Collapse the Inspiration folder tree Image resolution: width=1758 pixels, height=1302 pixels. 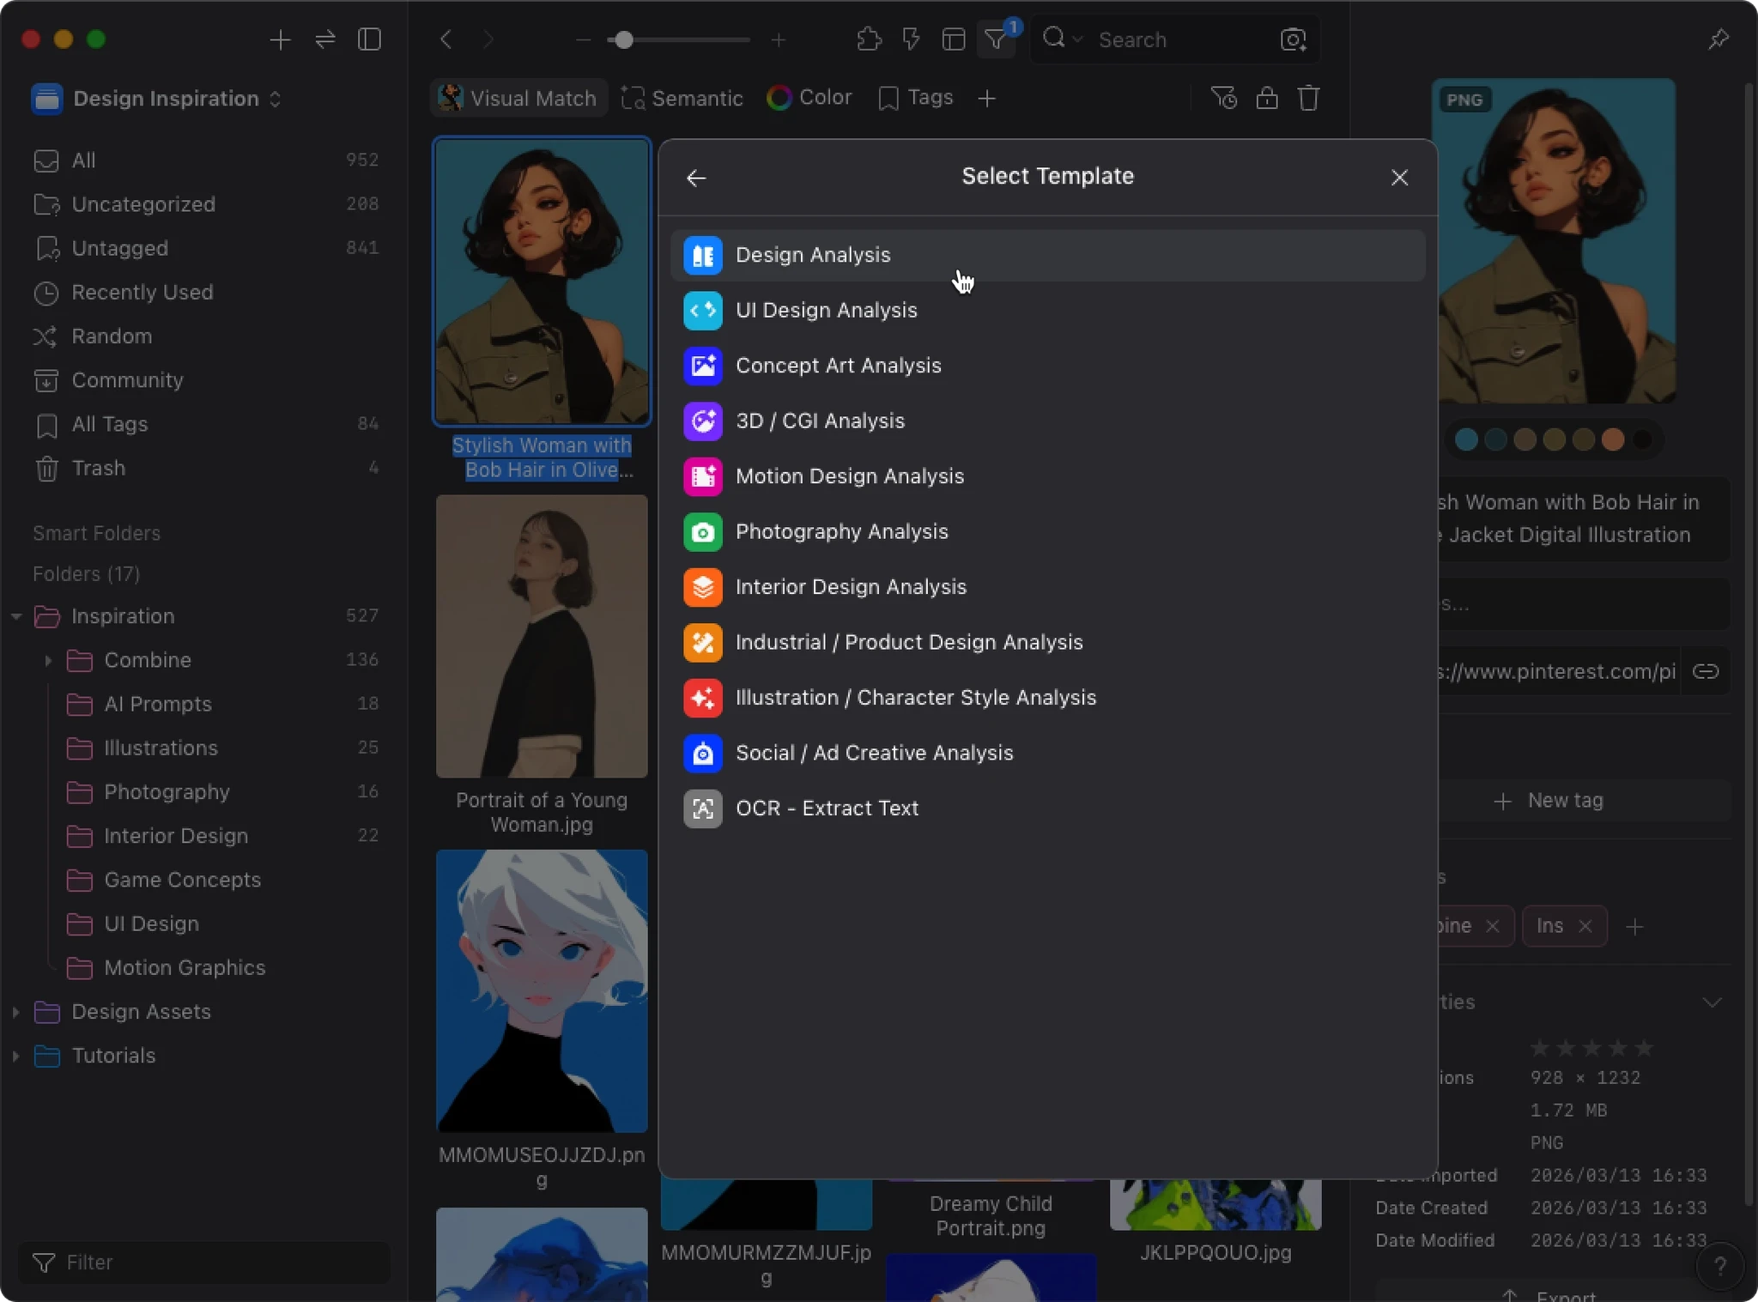pyautogui.click(x=16, y=616)
